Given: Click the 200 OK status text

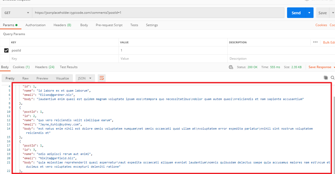Looking at the screenshot, I should [252, 67].
